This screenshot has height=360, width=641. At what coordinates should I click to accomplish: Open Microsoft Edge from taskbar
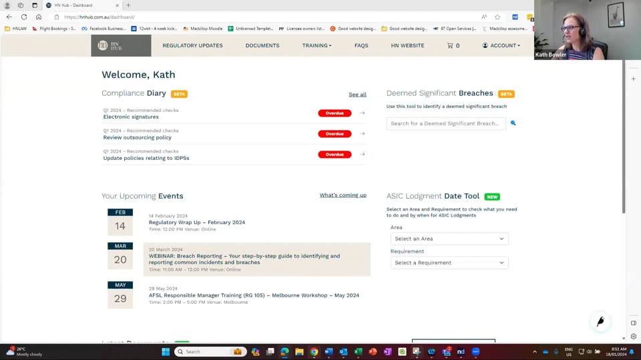(284, 352)
